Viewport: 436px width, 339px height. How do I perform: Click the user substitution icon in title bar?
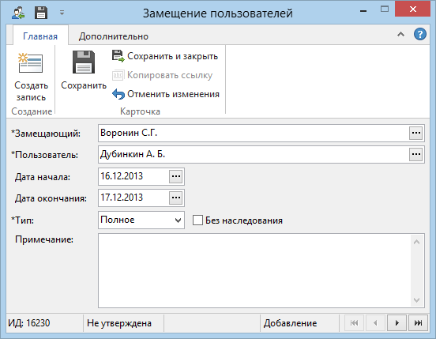[x=18, y=13]
